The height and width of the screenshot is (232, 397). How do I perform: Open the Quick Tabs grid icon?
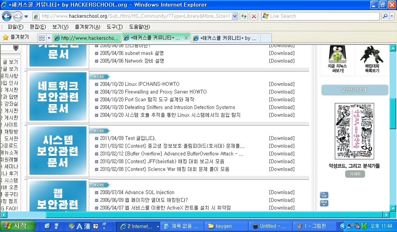(41, 38)
